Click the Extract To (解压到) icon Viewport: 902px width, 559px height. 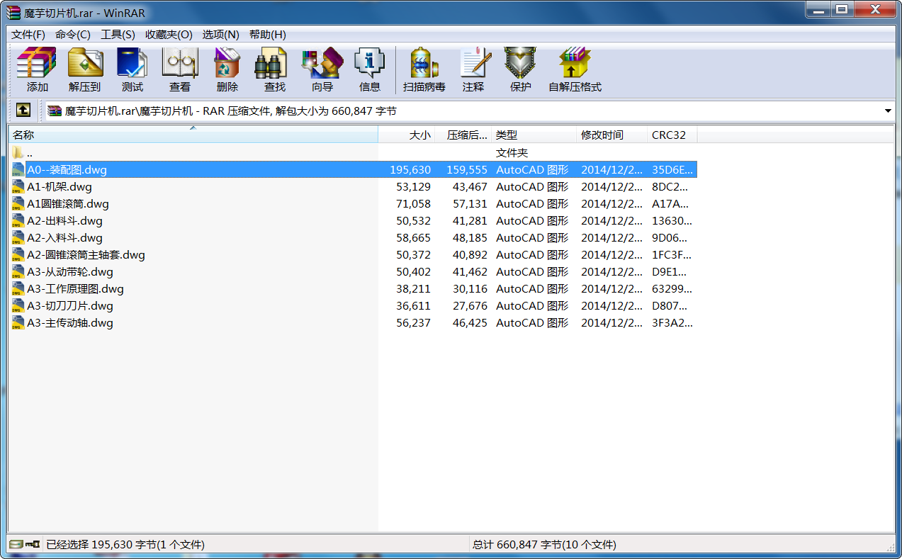pos(84,69)
